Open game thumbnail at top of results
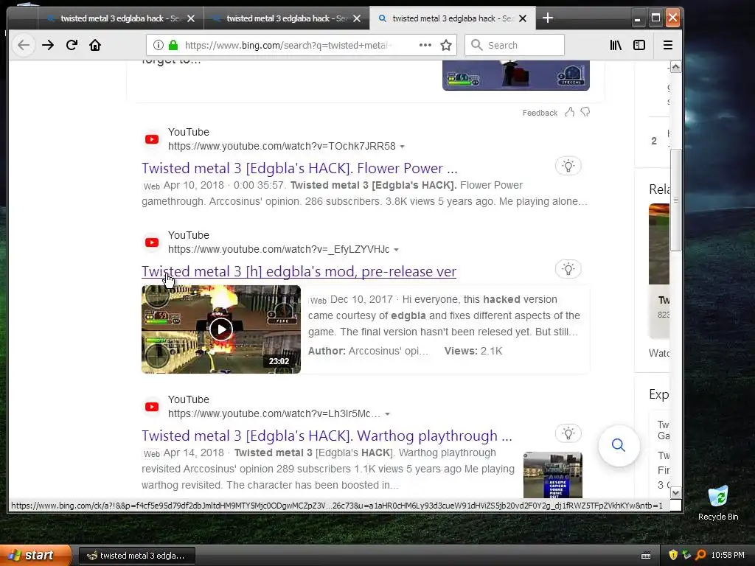This screenshot has height=566, width=755. (515, 76)
